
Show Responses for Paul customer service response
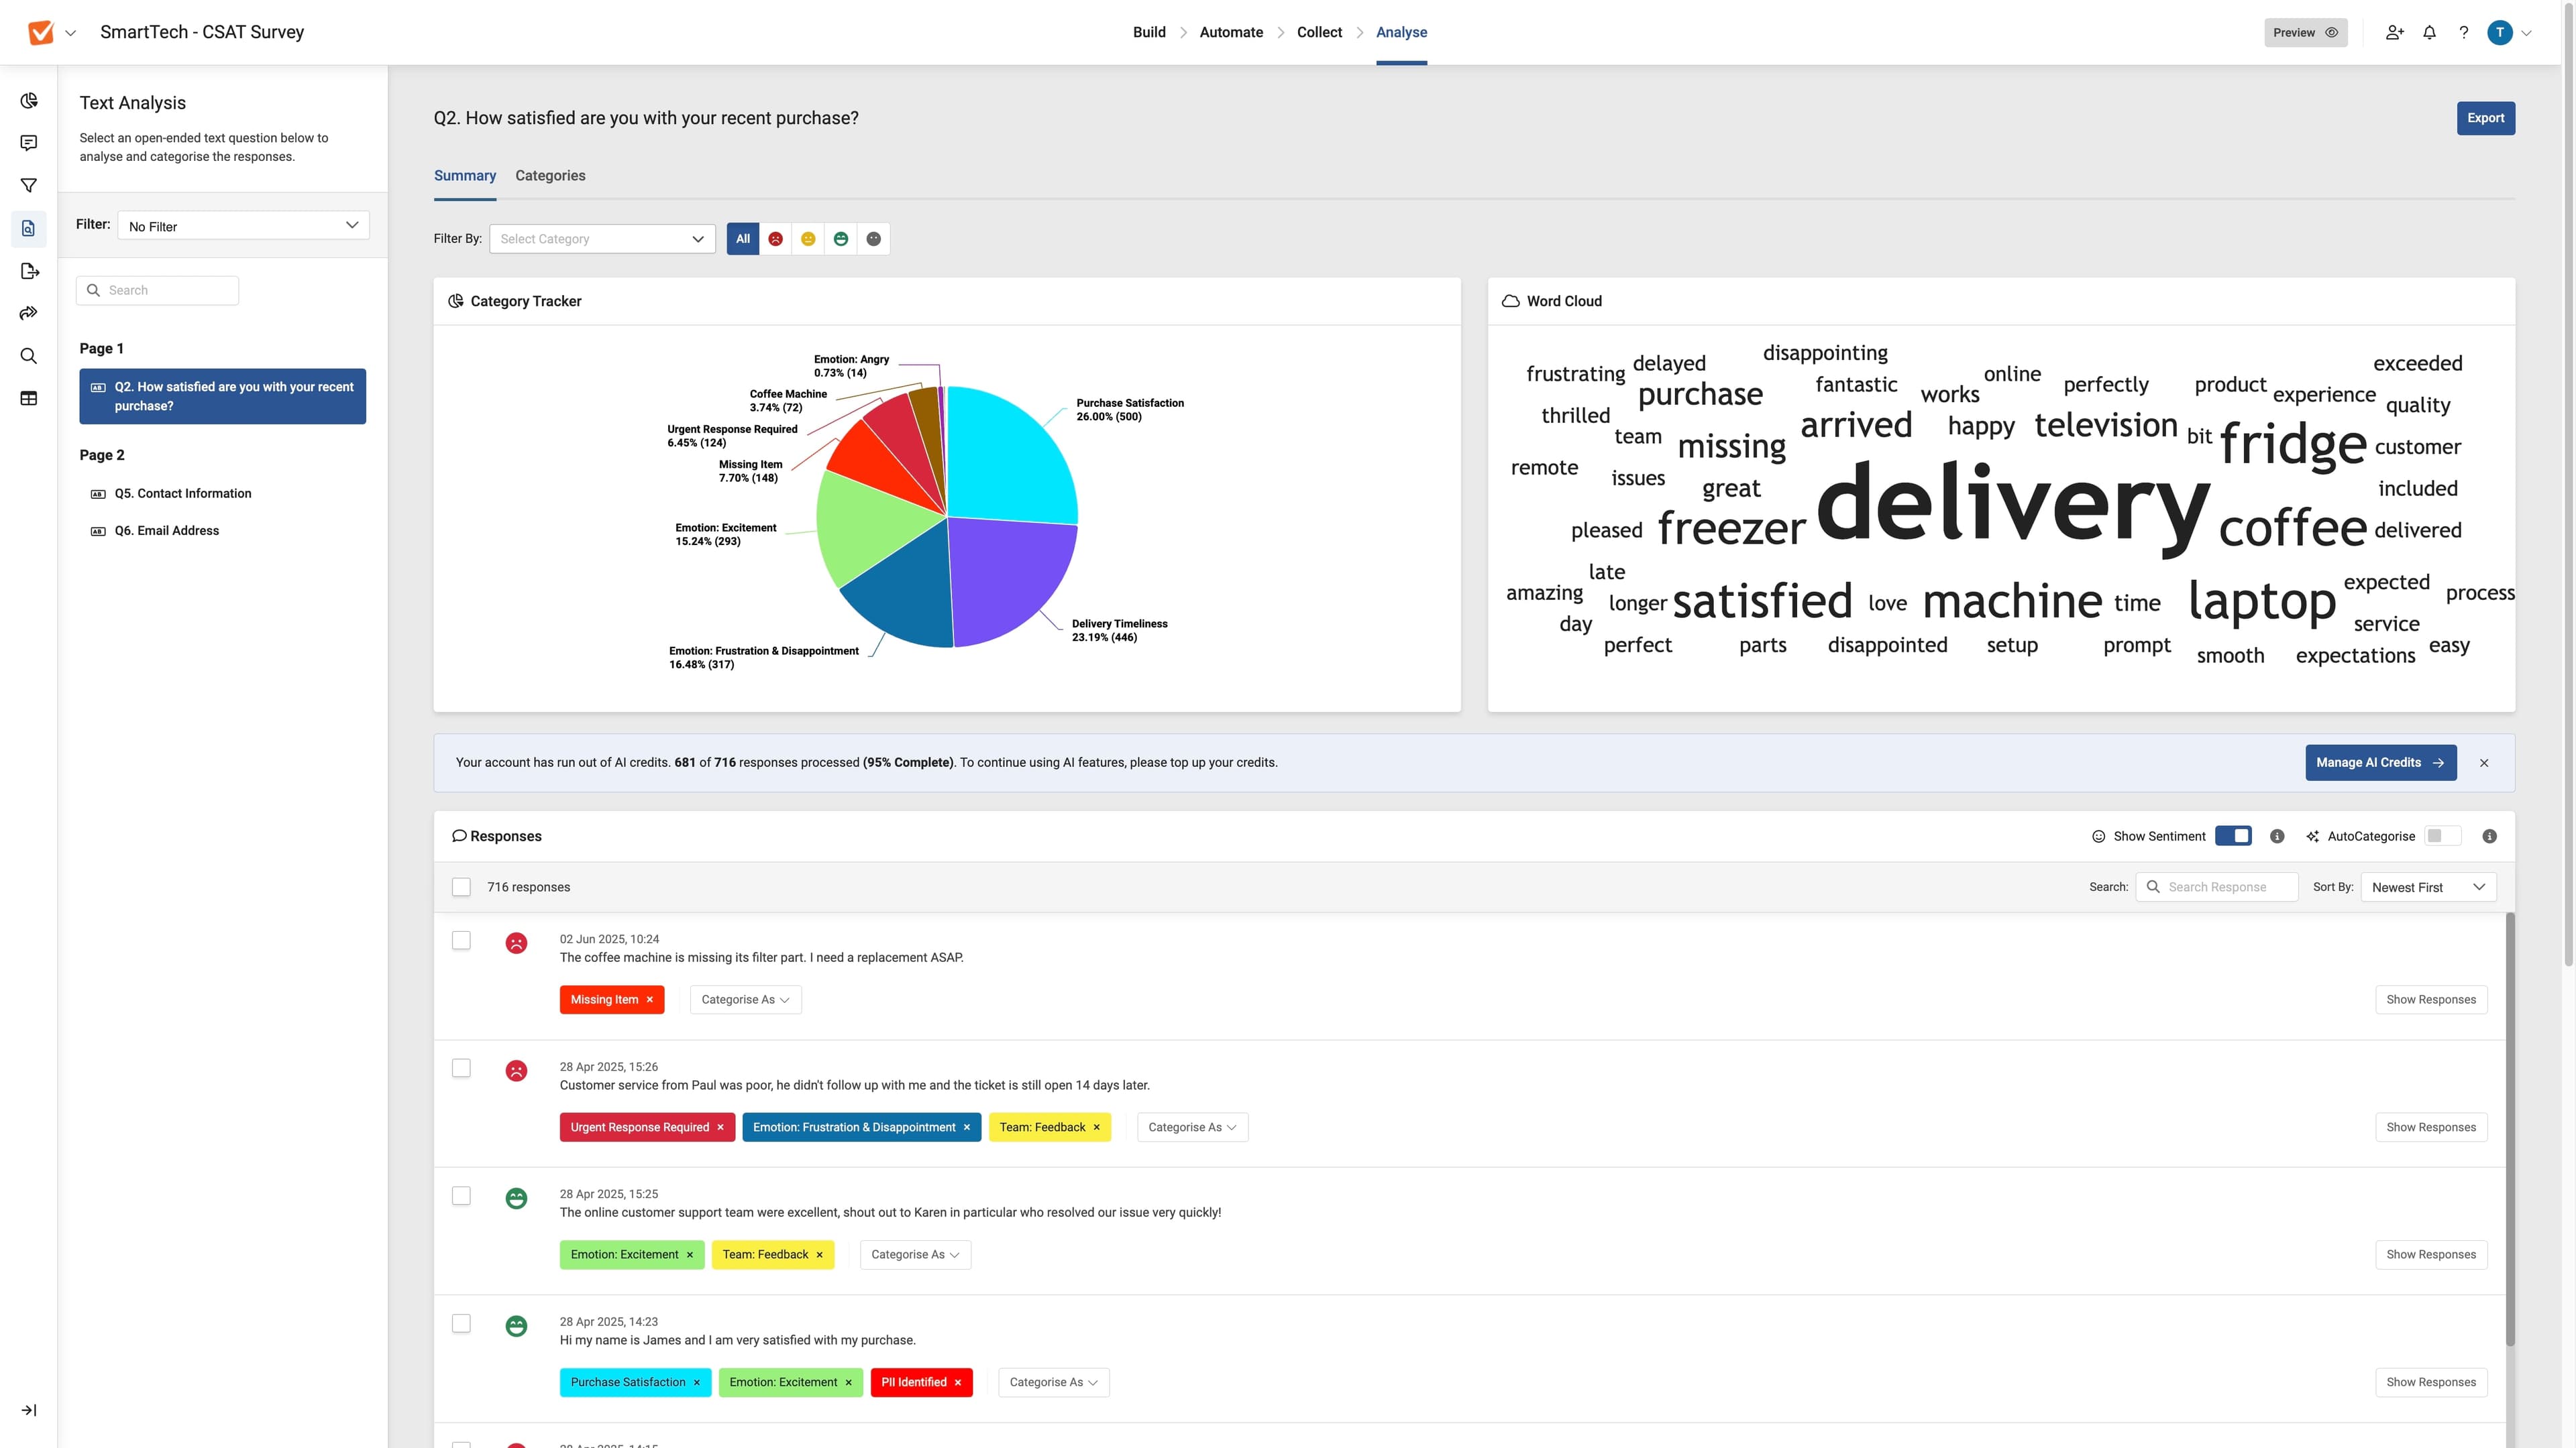point(2431,1127)
